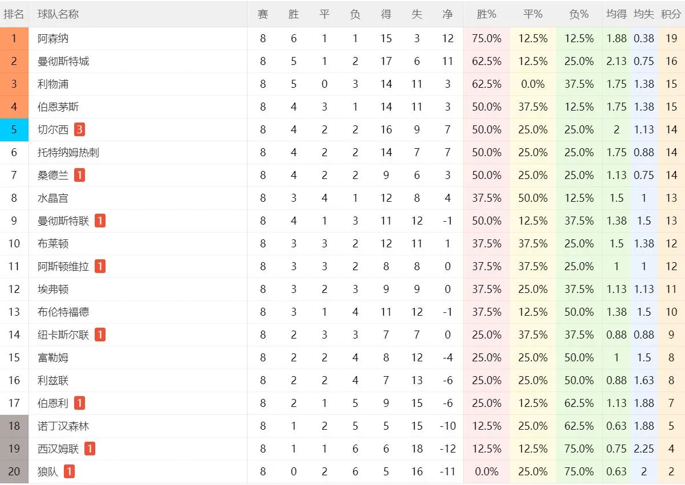Click the orange rank 1 cell
685x485 pixels.
pyautogui.click(x=14, y=39)
